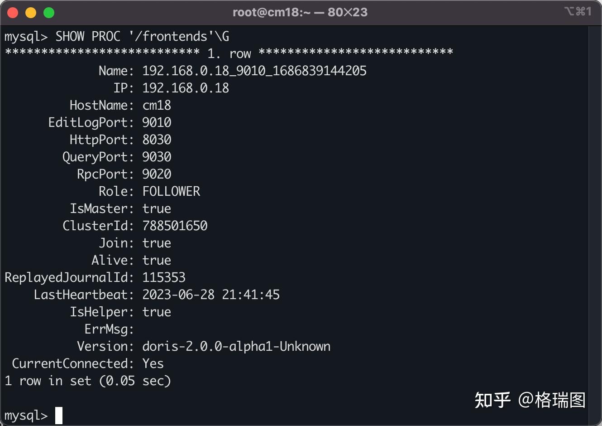This screenshot has height=426, width=602.
Task: Click the block cursor at mysql prompt
Action: coord(59,416)
